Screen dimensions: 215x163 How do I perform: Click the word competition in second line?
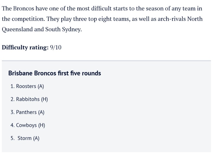29,19
